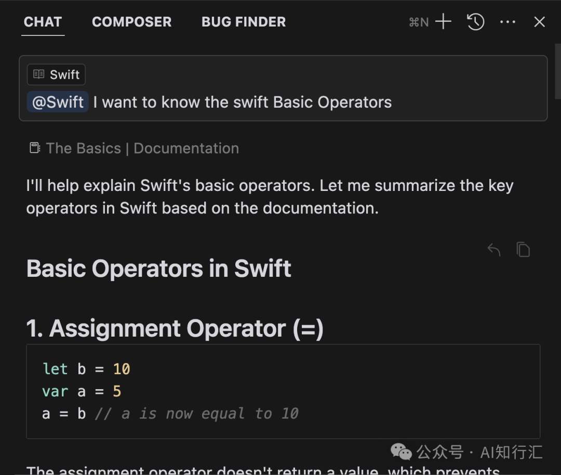Click the Assignment Operator section heading

pyautogui.click(x=175, y=328)
